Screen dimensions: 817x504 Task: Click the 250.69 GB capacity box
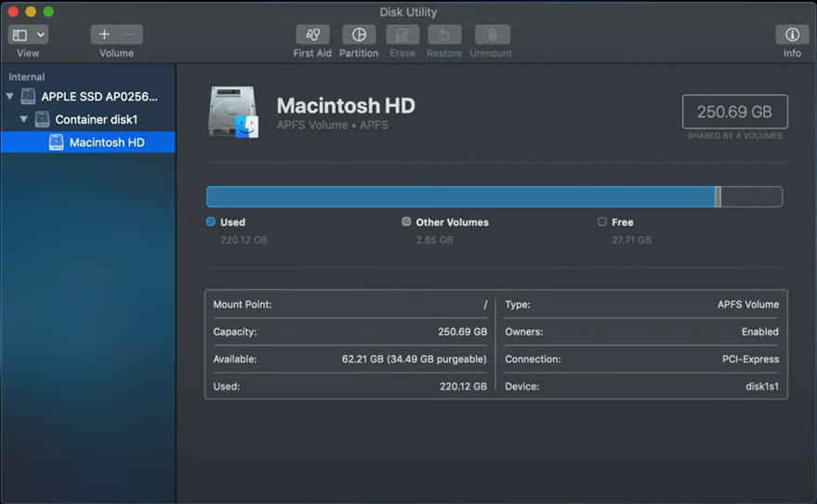pyautogui.click(x=734, y=112)
